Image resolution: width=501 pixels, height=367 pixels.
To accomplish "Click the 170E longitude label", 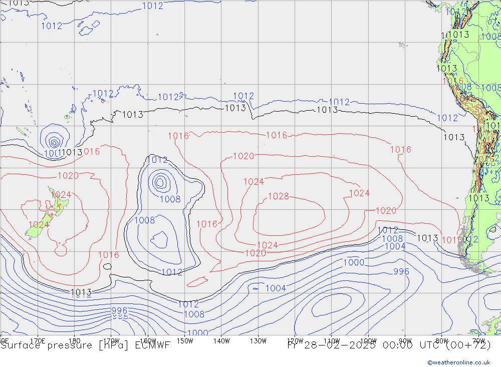I will click(38, 341).
